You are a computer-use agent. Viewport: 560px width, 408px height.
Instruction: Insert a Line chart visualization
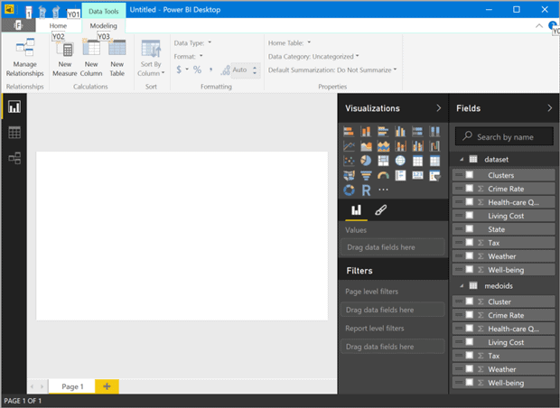click(x=349, y=146)
